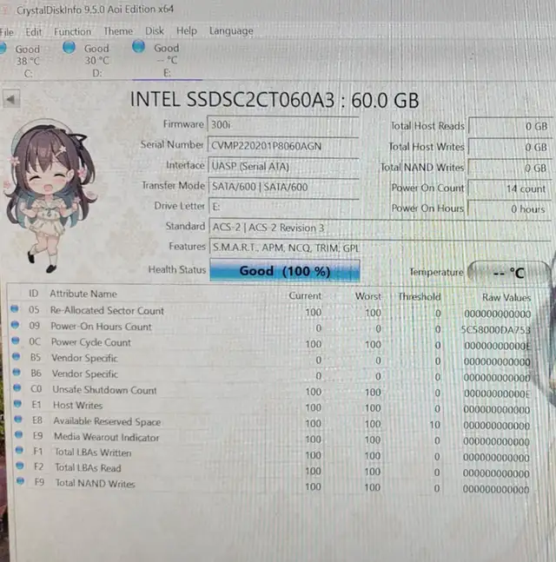The width and height of the screenshot is (556, 562).
Task: Click the Worst column header
Action: 368,296
